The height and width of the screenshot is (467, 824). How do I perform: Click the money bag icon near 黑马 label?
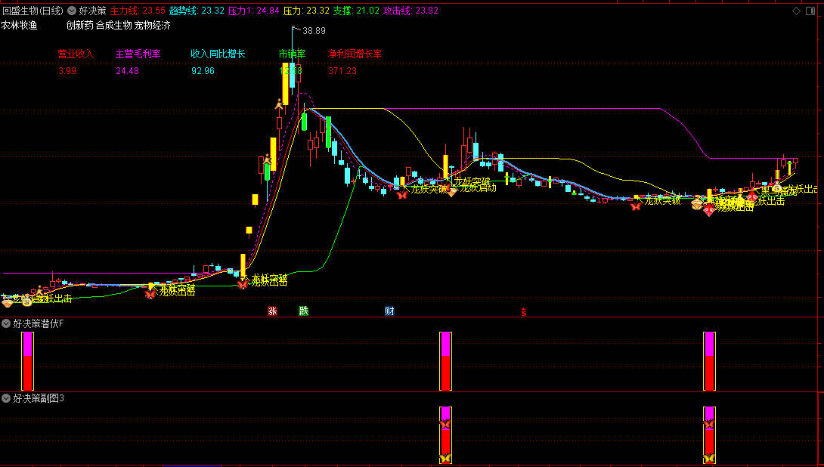coord(776,187)
